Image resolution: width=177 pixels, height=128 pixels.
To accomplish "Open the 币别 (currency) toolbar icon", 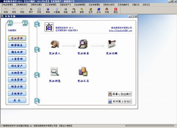I will tap(22, 10).
